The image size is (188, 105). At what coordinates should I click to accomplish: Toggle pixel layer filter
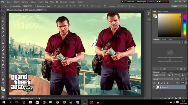point(169,75)
